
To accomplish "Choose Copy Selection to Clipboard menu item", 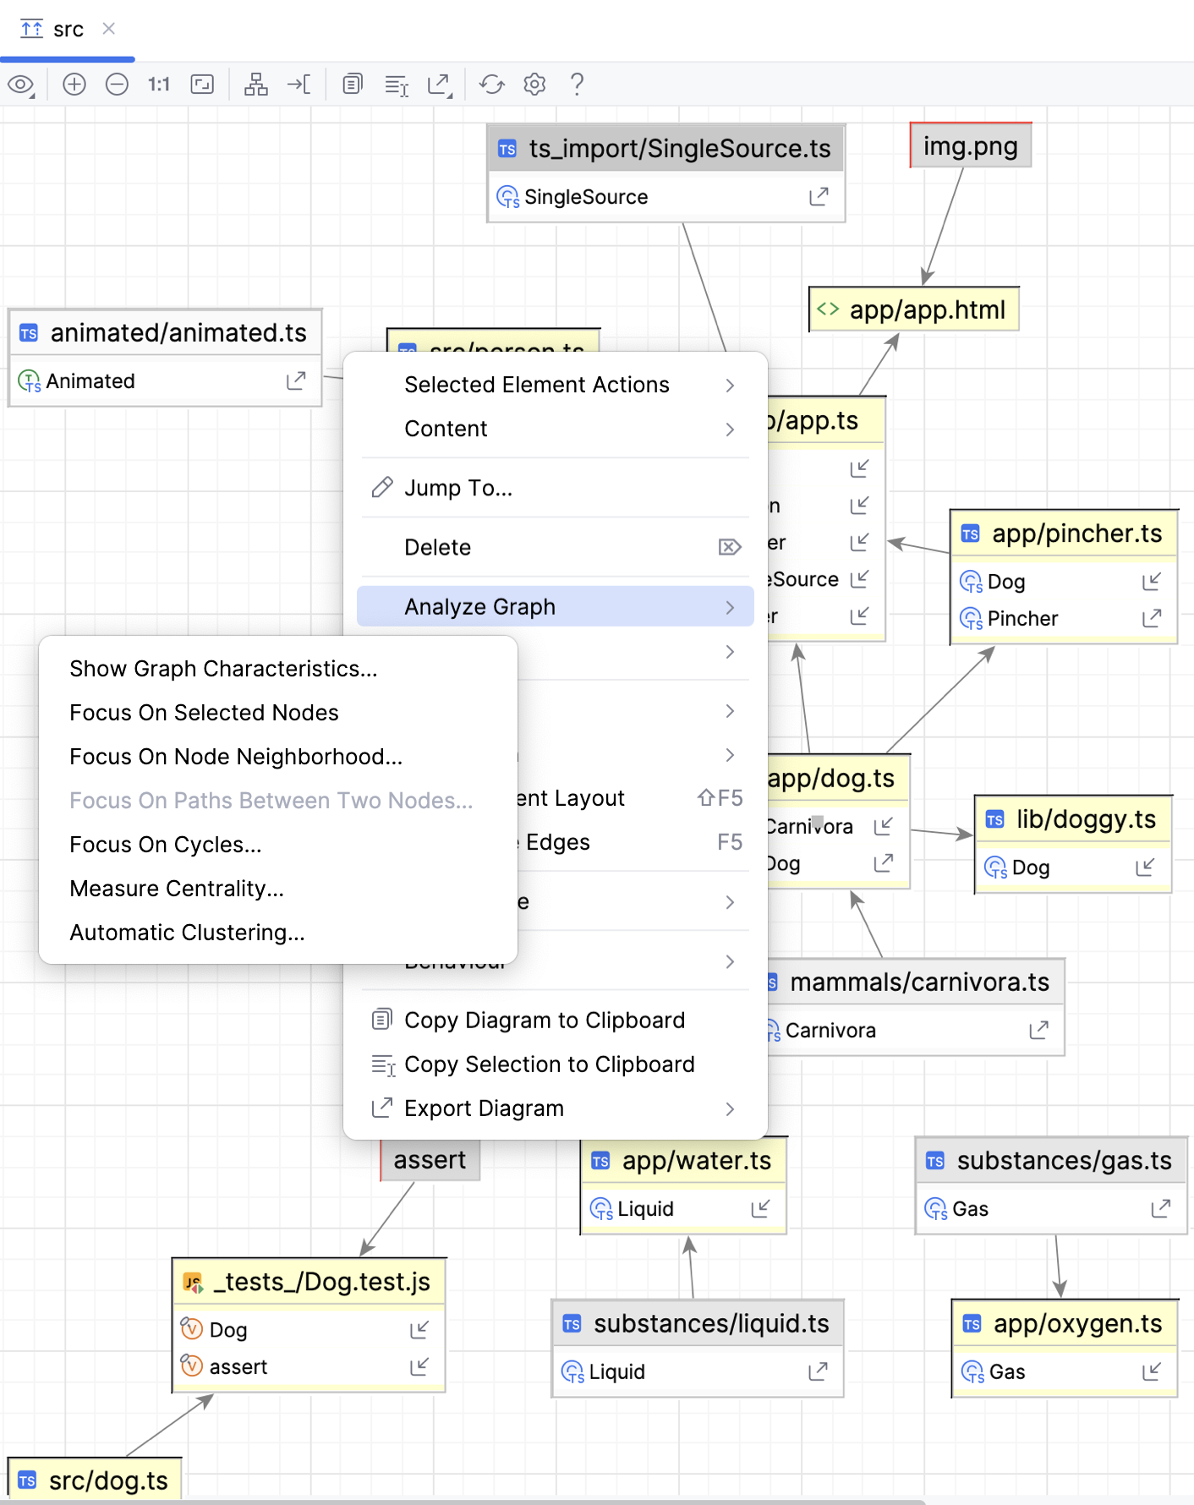I will (555, 1064).
